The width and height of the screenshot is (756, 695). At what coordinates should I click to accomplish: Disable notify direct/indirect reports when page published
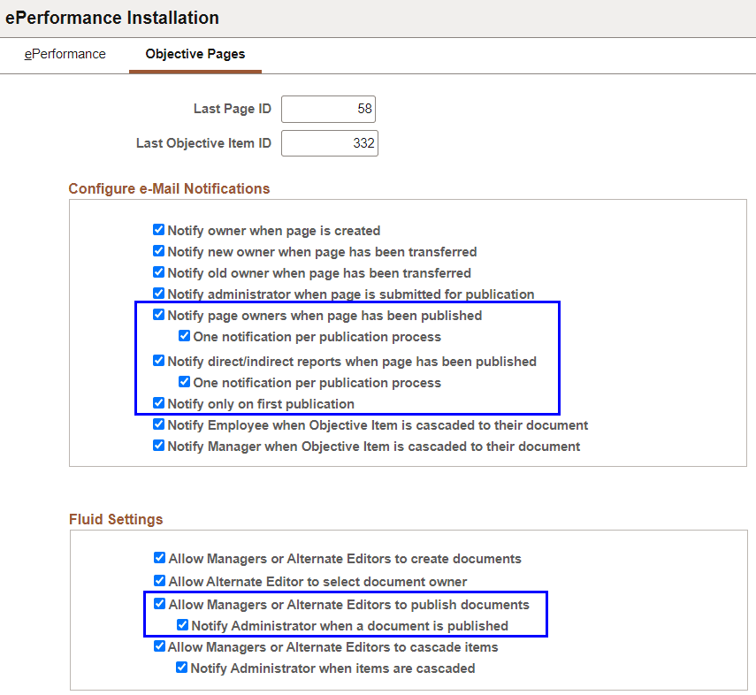tap(159, 361)
